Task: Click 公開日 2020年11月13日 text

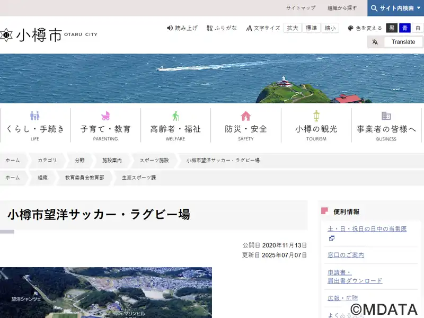Action: pyautogui.click(x=275, y=245)
